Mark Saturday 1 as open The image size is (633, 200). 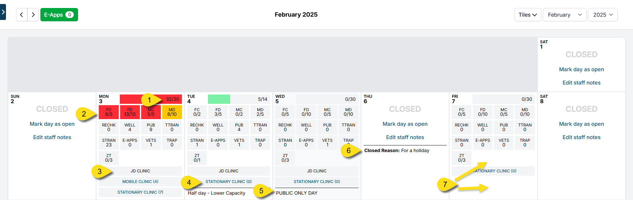581,69
